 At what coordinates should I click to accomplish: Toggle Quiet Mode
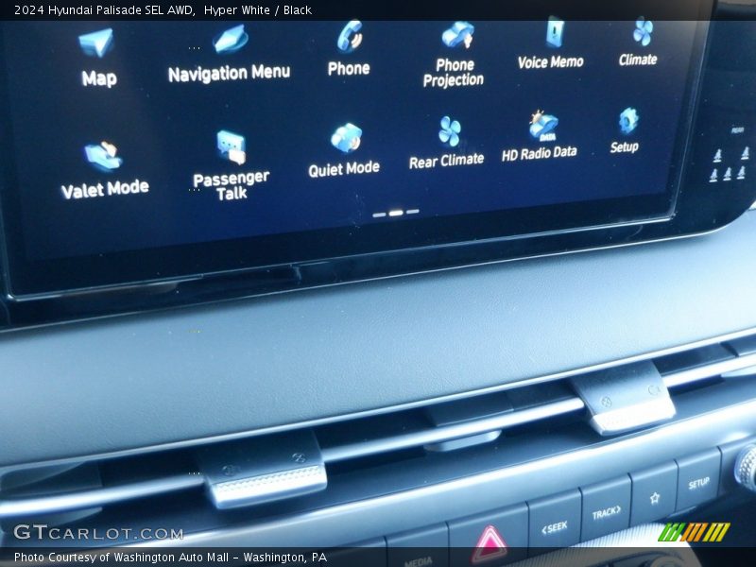(346, 139)
